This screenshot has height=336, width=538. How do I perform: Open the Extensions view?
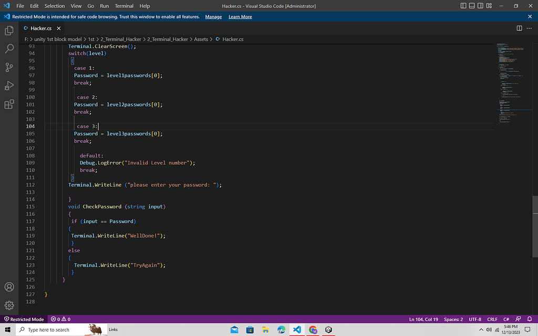pos(9,104)
